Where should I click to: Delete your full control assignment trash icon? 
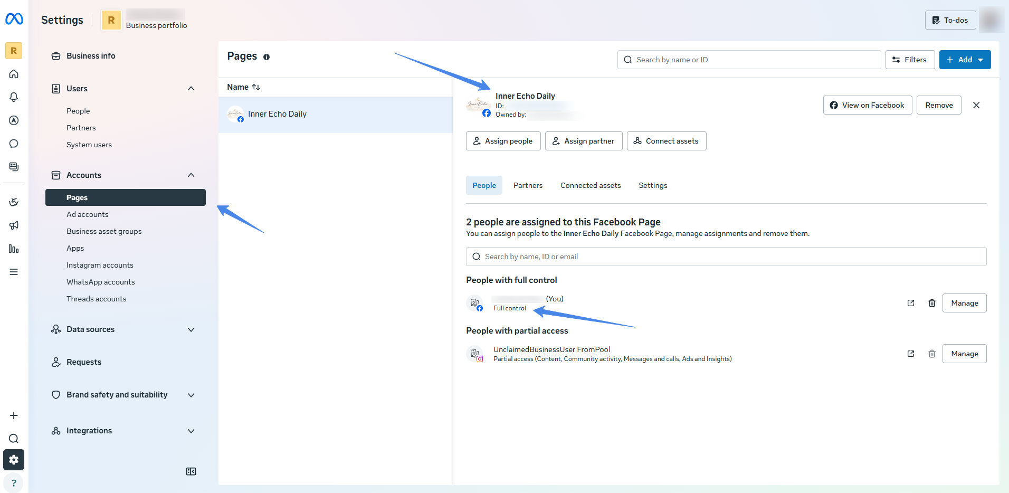coord(932,303)
